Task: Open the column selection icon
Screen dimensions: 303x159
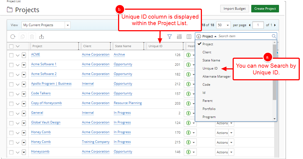Action: click(189, 36)
